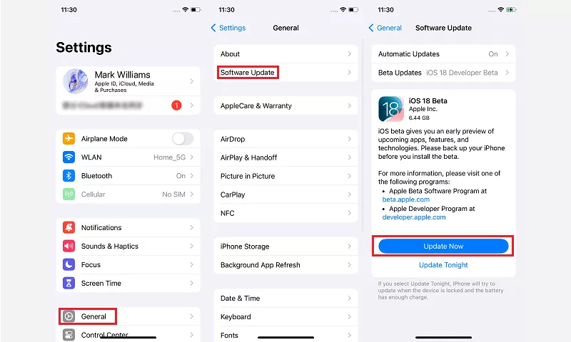Image resolution: width=571 pixels, height=342 pixels.
Task: Open iPhone Storage menu item
Action: coord(285,247)
